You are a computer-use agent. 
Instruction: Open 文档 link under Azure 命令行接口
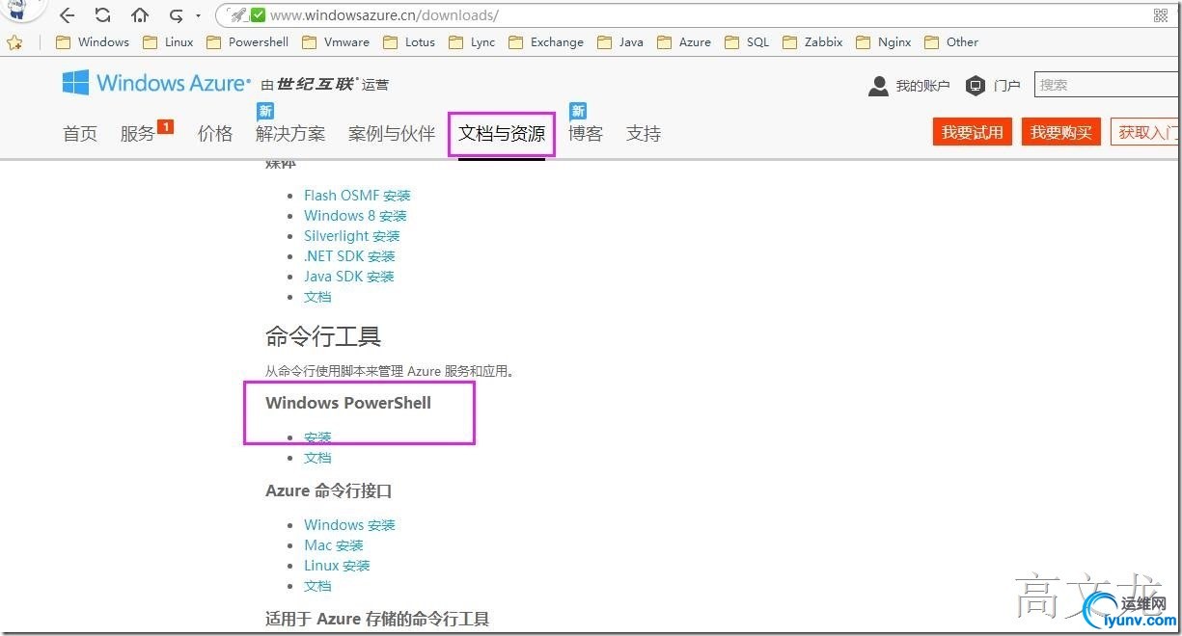(x=317, y=586)
